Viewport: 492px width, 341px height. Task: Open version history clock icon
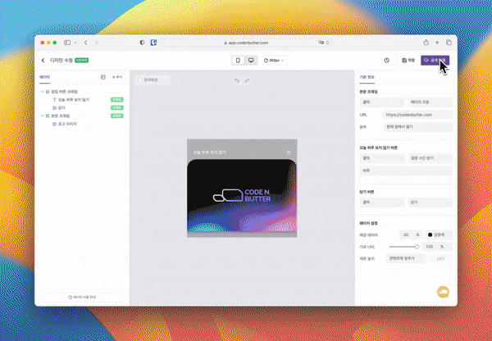pos(386,60)
